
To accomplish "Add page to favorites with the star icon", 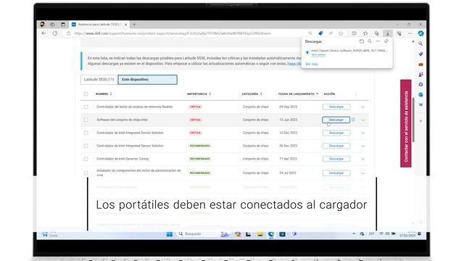I will pos(341,33).
